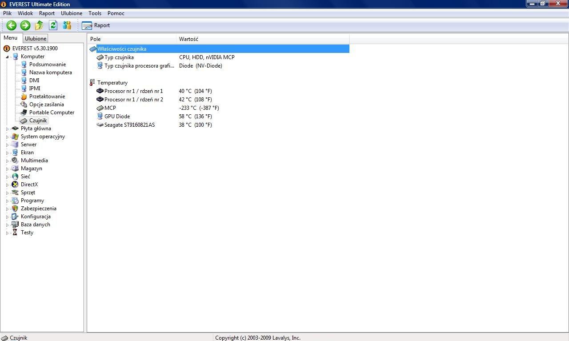The height and width of the screenshot is (341, 569).
Task: Click the people icon in the toolbar
Action: (67, 25)
